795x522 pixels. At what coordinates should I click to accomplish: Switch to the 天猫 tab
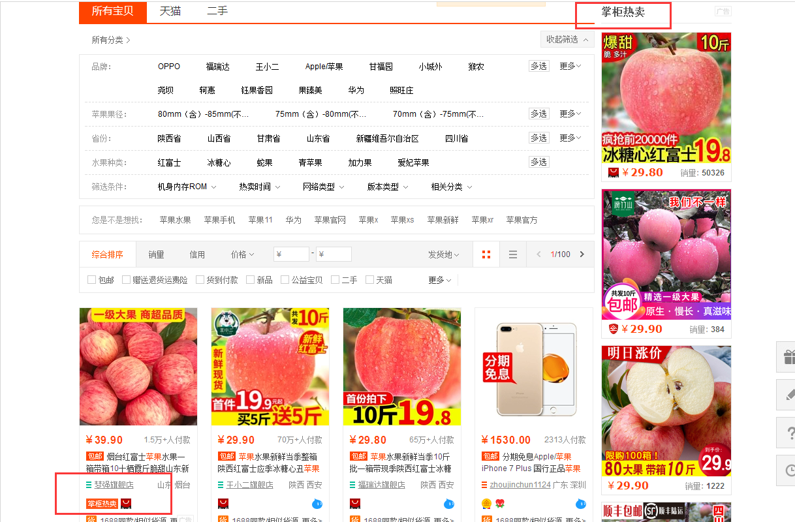(x=170, y=11)
